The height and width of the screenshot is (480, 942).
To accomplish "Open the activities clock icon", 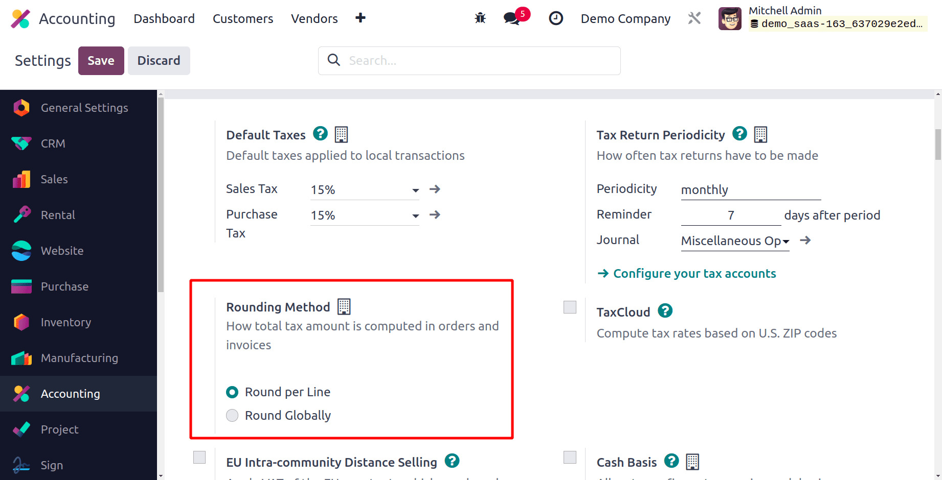I will point(555,18).
